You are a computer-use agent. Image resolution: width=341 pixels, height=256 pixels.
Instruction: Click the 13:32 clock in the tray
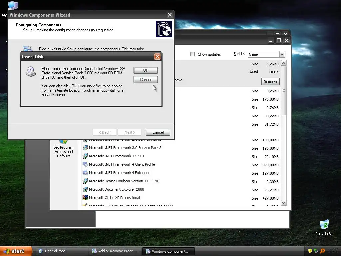coord(332,251)
